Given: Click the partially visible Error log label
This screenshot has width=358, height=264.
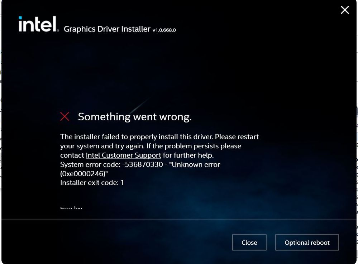Looking at the screenshot, I should tap(71, 208).
